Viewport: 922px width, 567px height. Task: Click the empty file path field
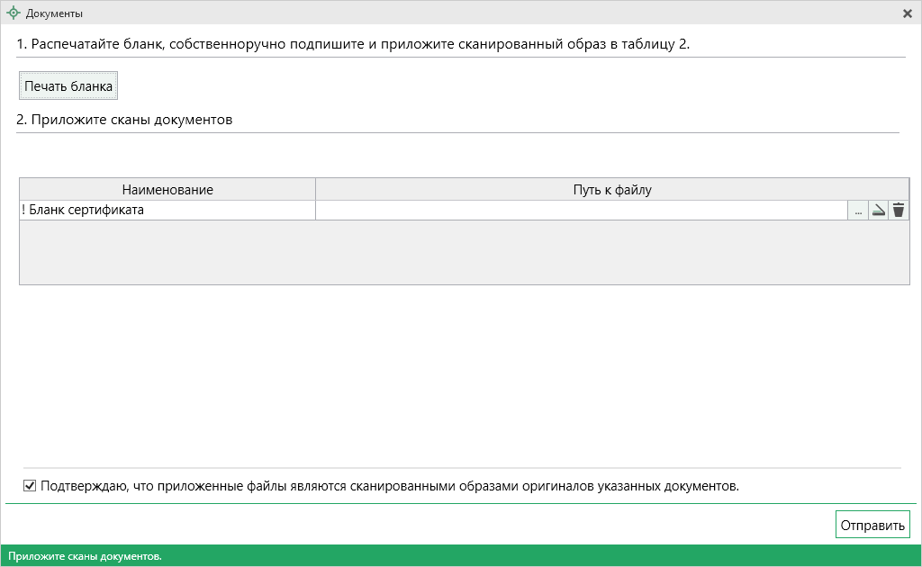tap(581, 211)
